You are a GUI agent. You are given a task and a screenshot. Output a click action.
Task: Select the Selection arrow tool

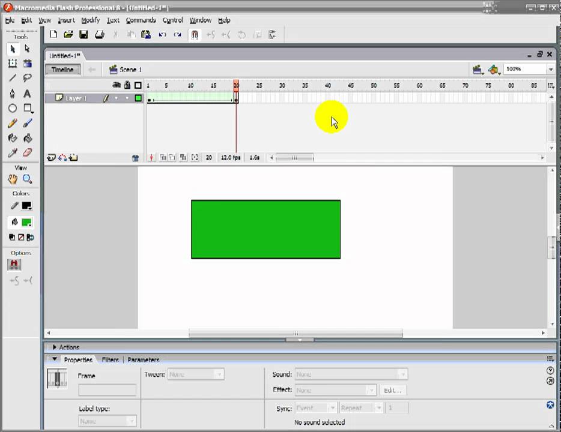click(13, 49)
